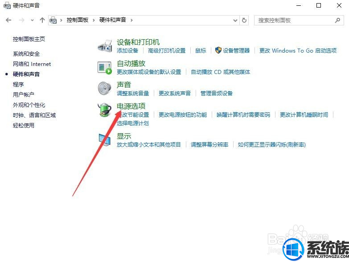Open 电源选项 heading
Screen dimensions: 349x262
[131, 106]
